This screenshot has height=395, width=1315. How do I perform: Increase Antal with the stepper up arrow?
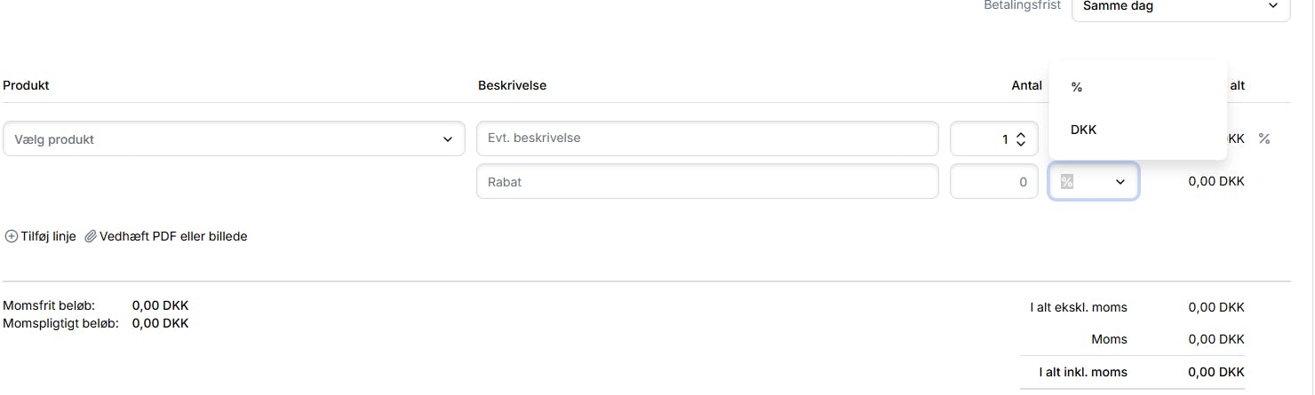(1021, 134)
